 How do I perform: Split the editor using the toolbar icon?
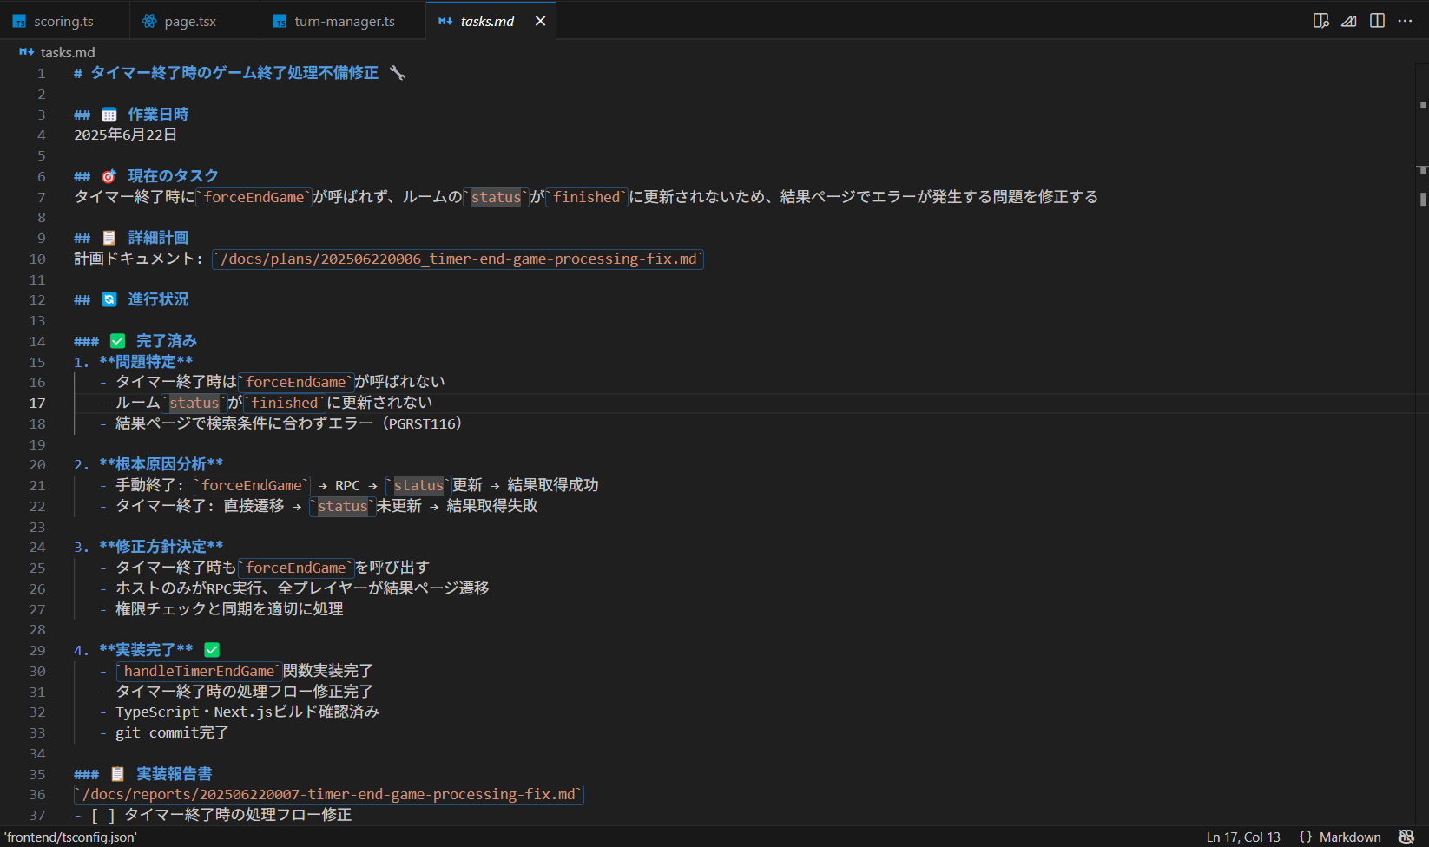click(1377, 20)
